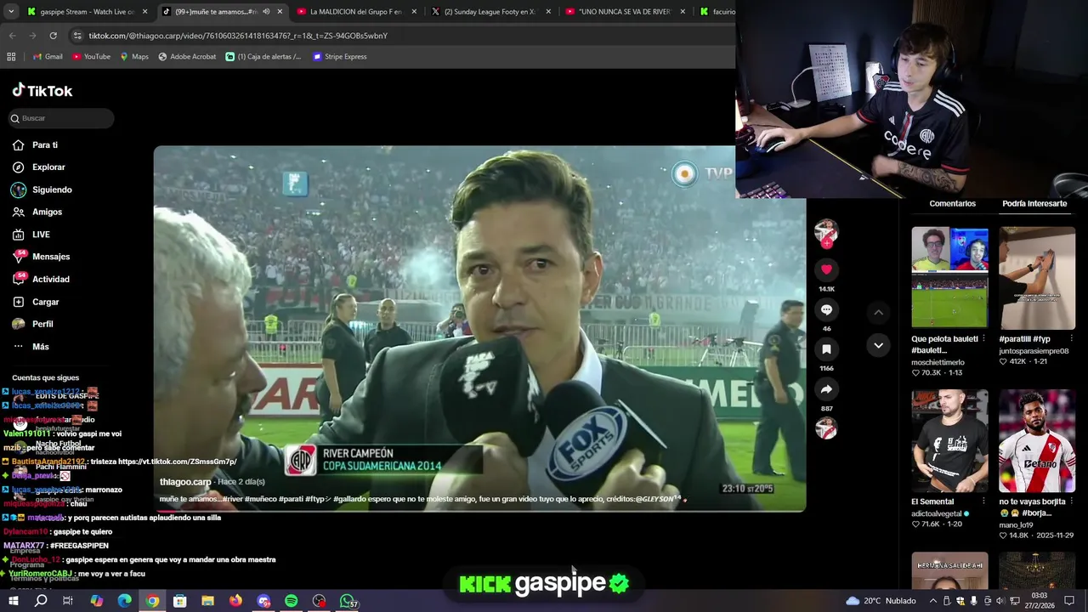The height and width of the screenshot is (612, 1088).
Task: Open the no te vayas borjita thumbnail
Action: point(1037,441)
